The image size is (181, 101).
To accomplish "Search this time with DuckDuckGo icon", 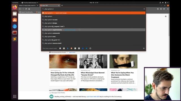I will (x=72, y=48).
